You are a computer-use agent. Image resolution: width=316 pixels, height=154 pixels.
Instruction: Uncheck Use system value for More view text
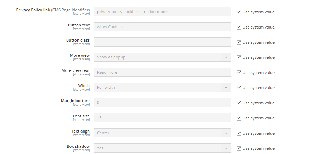[x=239, y=73]
